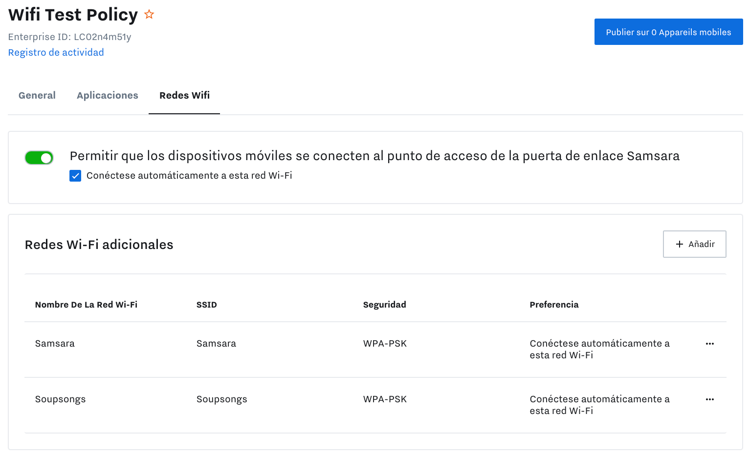Viewport: 749px width, 455px height.
Task: Switch to the General tab
Action: [x=37, y=95]
